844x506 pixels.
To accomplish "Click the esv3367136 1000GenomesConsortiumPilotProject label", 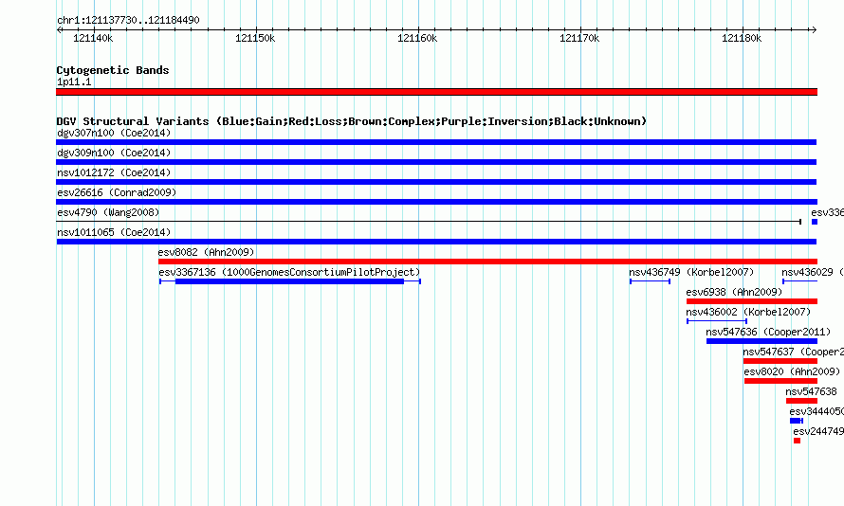I will (x=289, y=272).
